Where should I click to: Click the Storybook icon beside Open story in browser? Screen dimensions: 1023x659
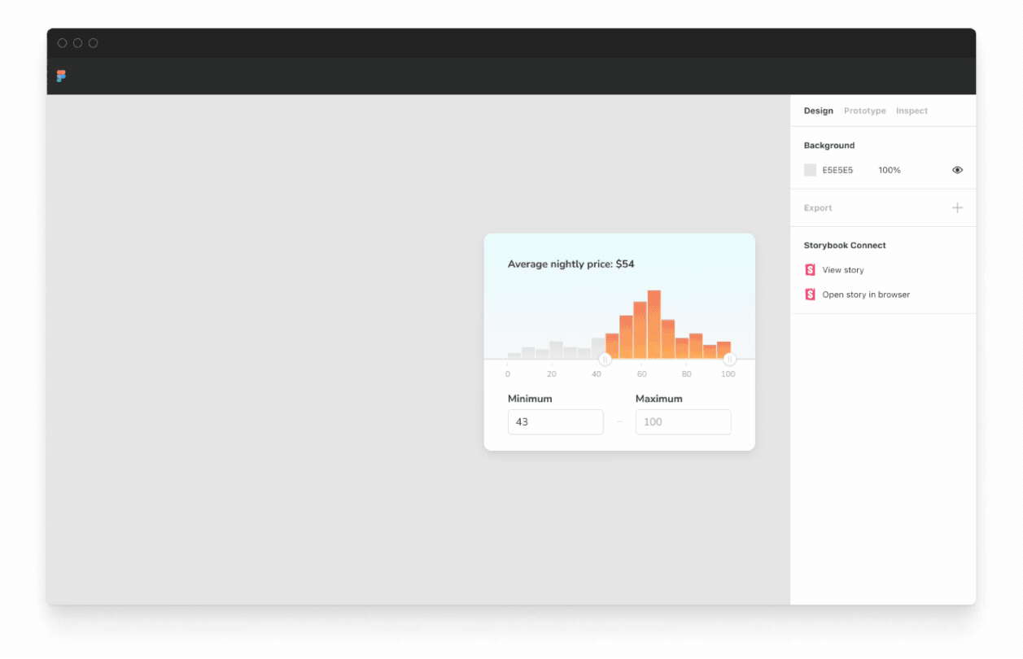coord(810,294)
